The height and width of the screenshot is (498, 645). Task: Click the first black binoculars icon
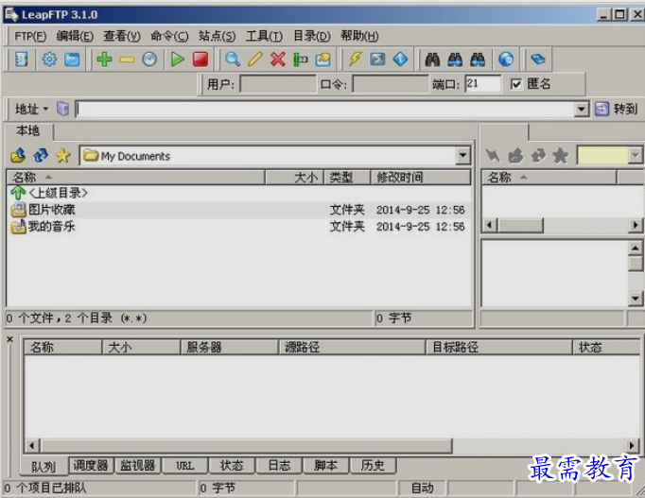click(432, 60)
